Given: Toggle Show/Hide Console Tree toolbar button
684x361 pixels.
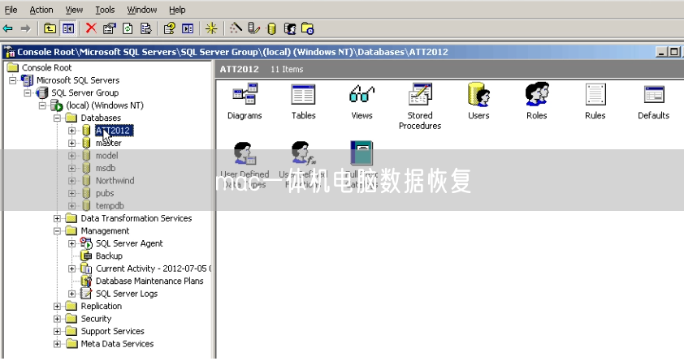Looking at the screenshot, I should point(68,28).
